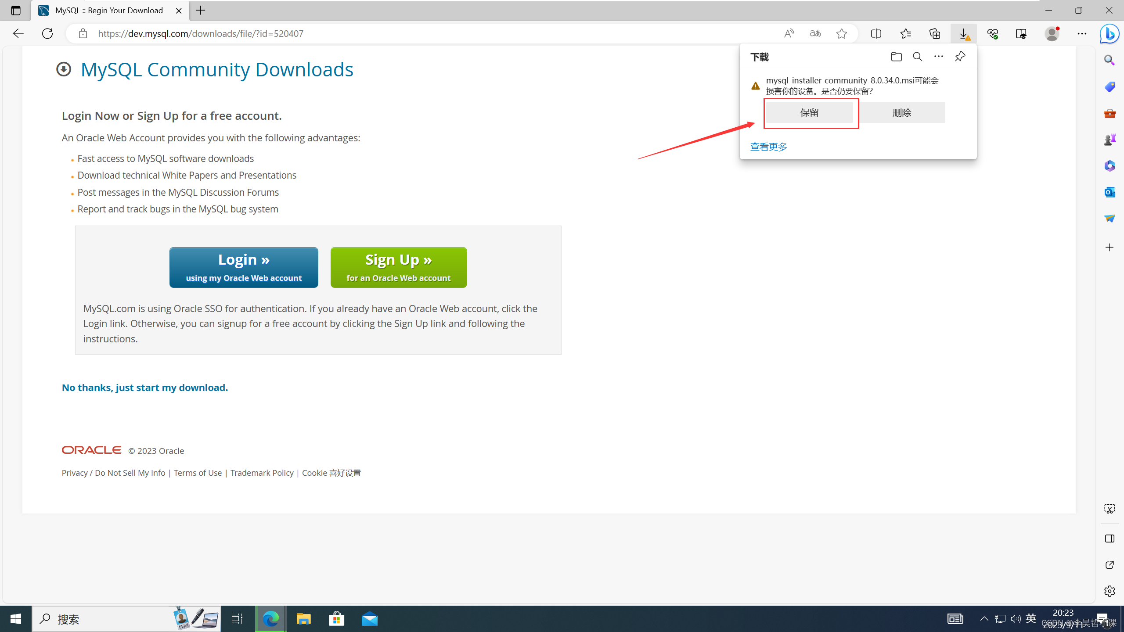Add a new app to sidebar
Viewport: 1124px width, 632px height.
click(1110, 248)
